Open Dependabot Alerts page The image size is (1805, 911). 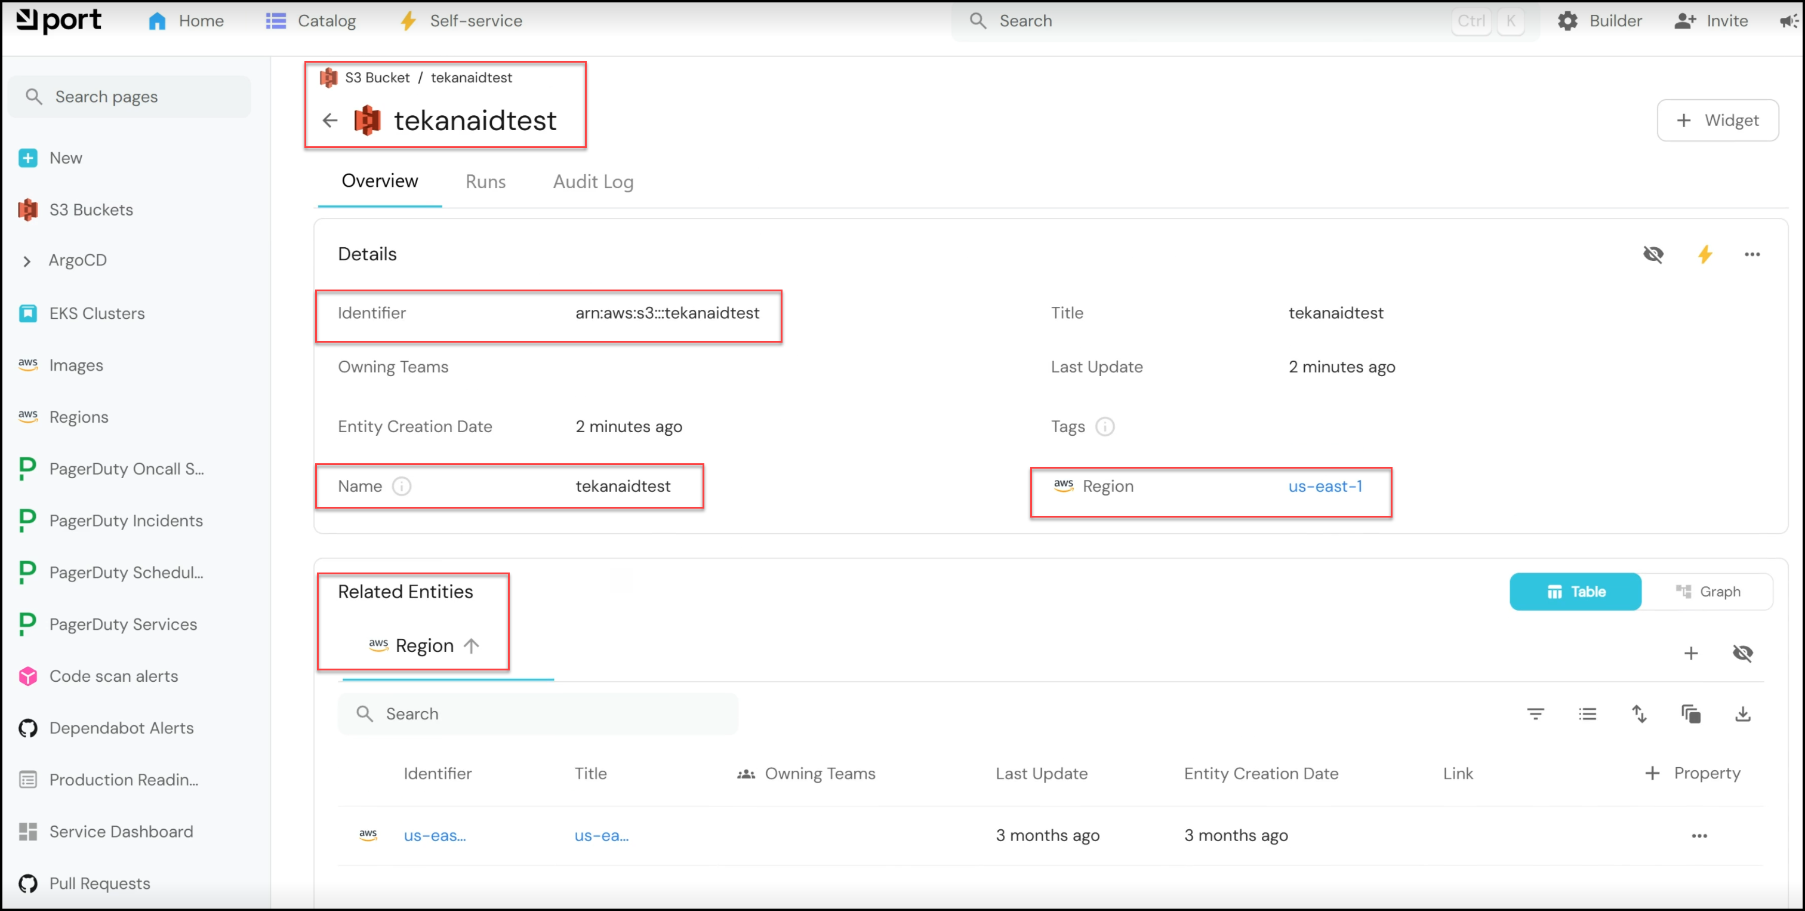[106, 728]
